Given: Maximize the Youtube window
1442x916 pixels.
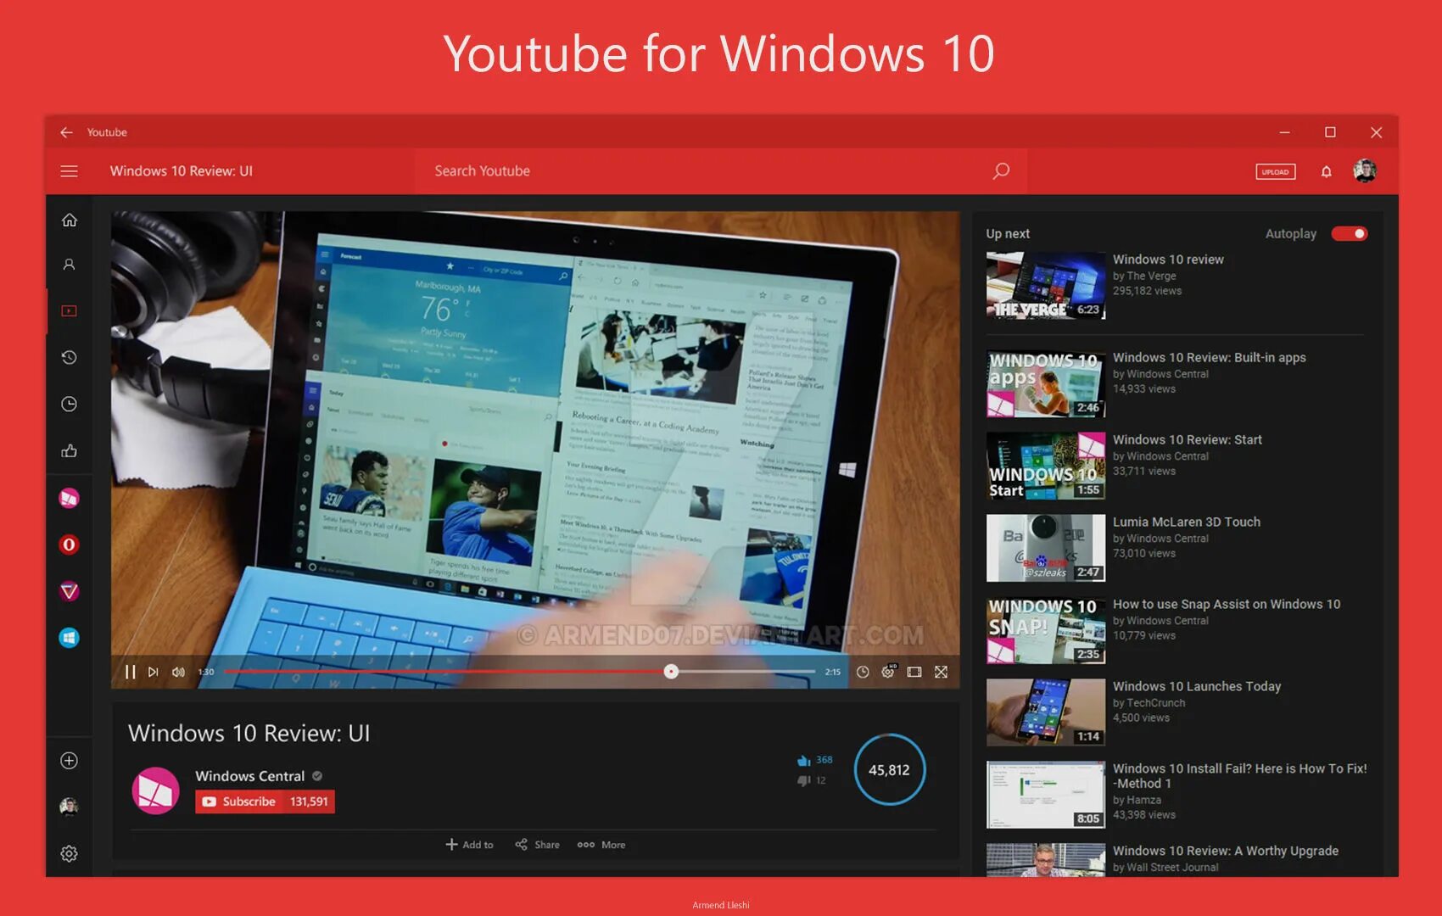Looking at the screenshot, I should (x=1330, y=132).
